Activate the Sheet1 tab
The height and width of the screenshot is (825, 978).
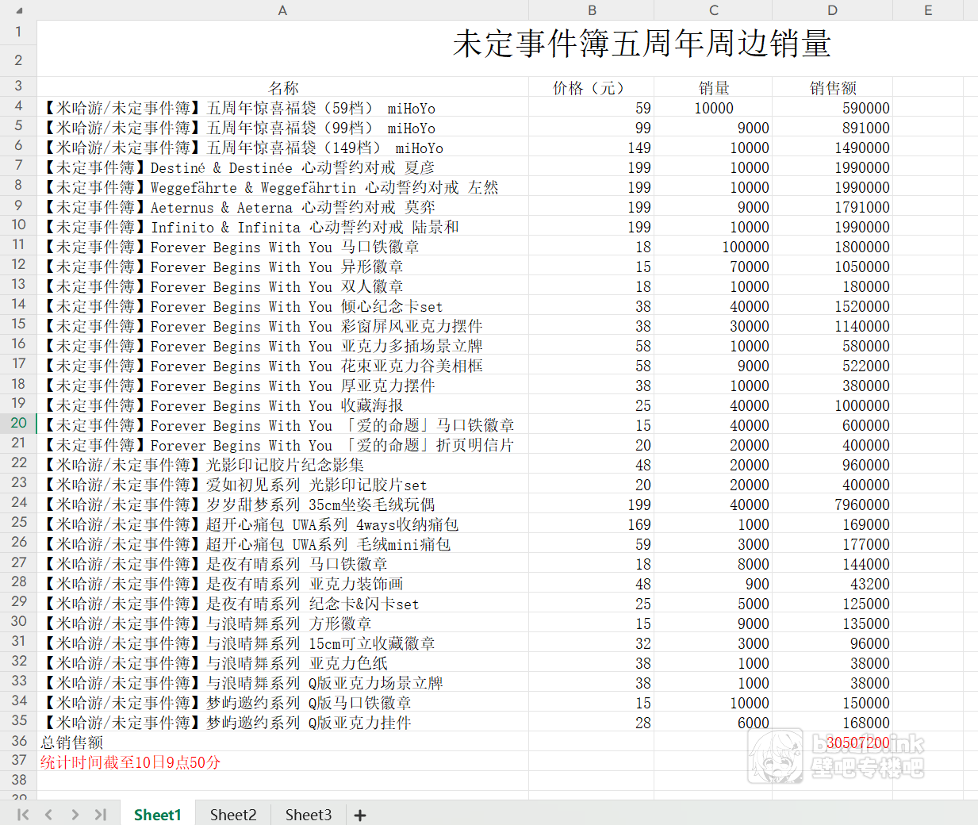pos(158,815)
